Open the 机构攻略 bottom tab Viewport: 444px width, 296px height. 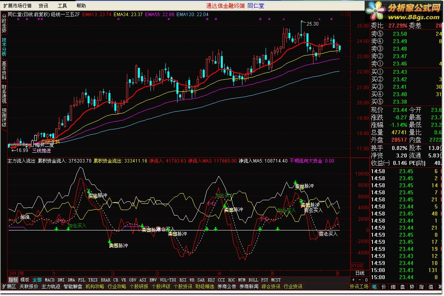[x=95, y=287]
